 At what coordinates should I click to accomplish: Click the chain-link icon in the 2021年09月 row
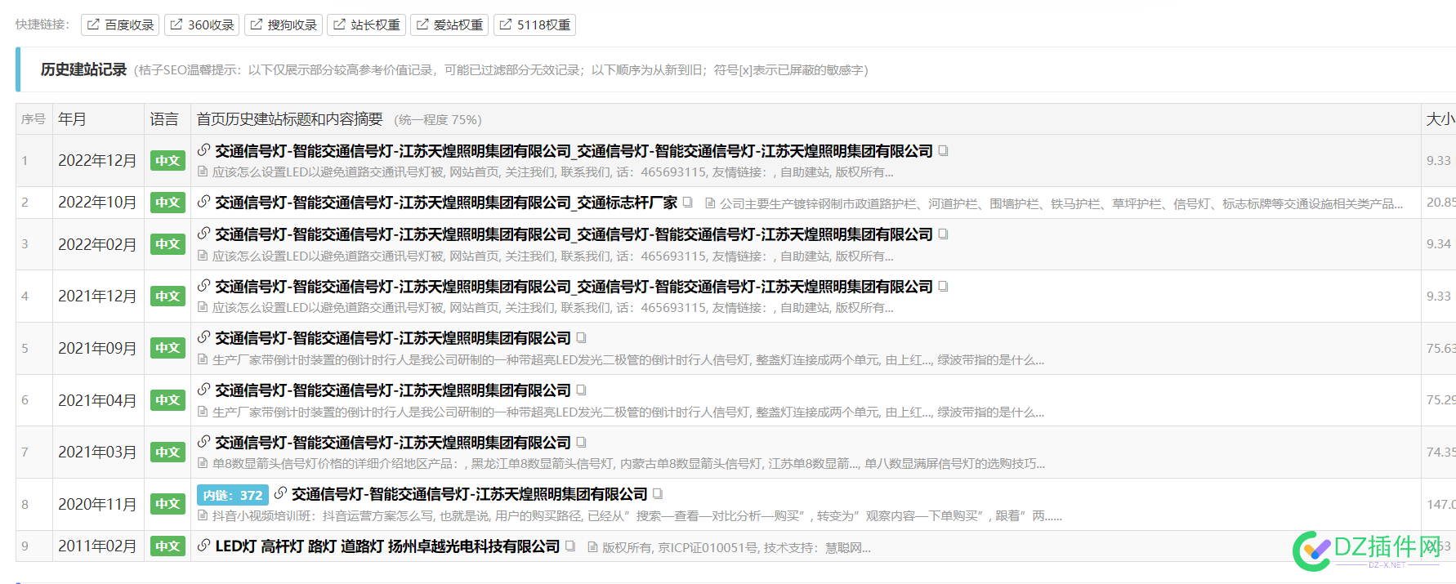(x=203, y=337)
